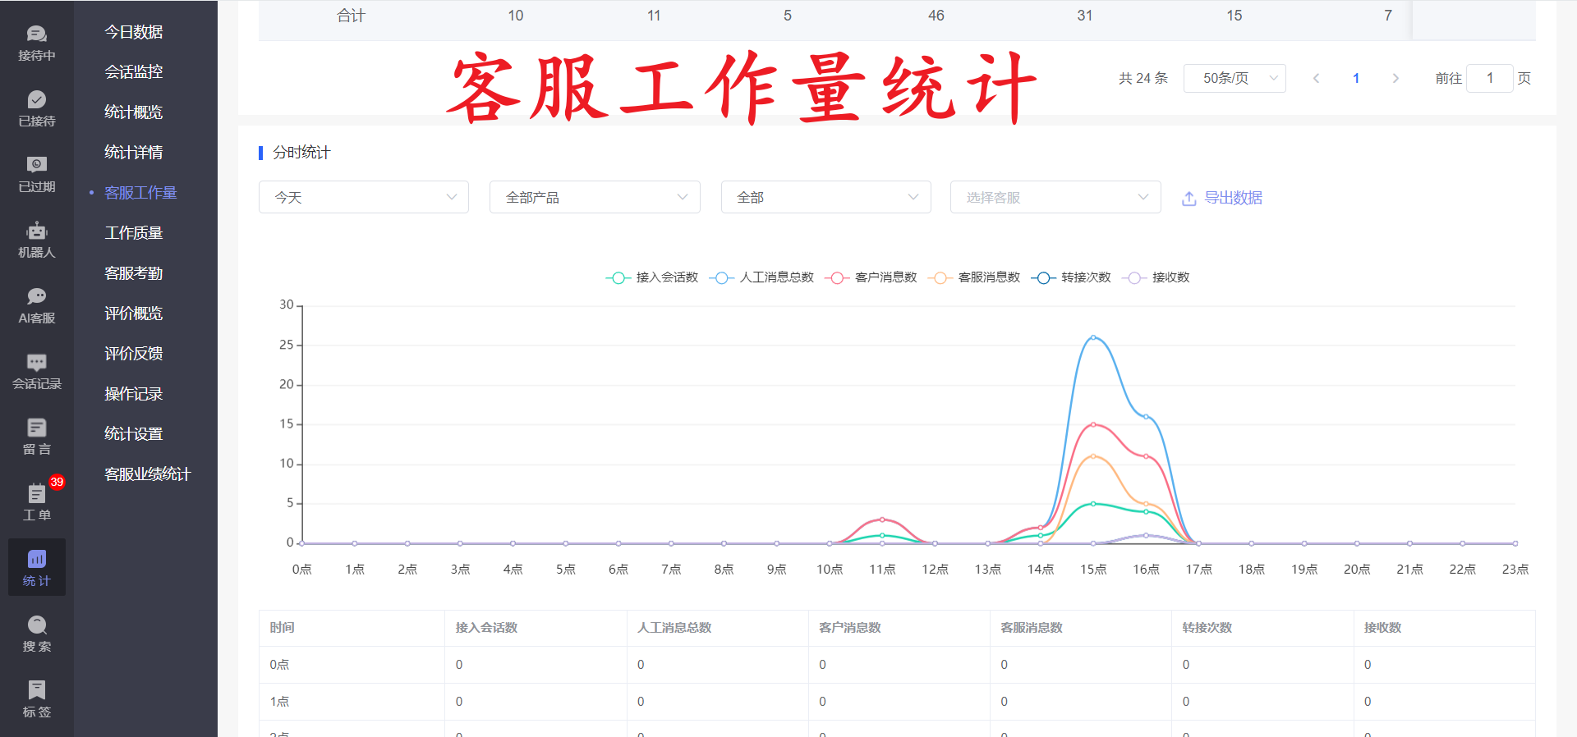Go to next page arrow

pyautogui.click(x=1395, y=78)
